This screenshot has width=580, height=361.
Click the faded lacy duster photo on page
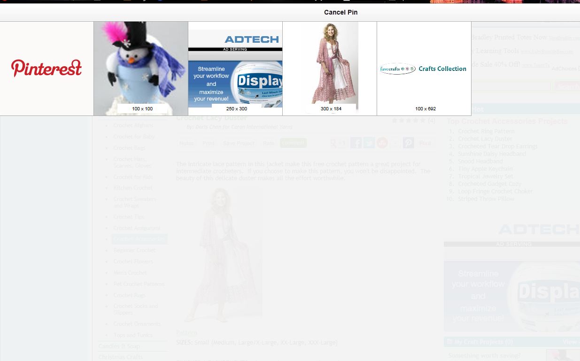coord(219,254)
